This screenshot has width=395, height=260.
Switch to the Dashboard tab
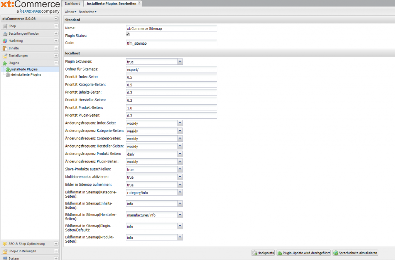click(73, 3)
